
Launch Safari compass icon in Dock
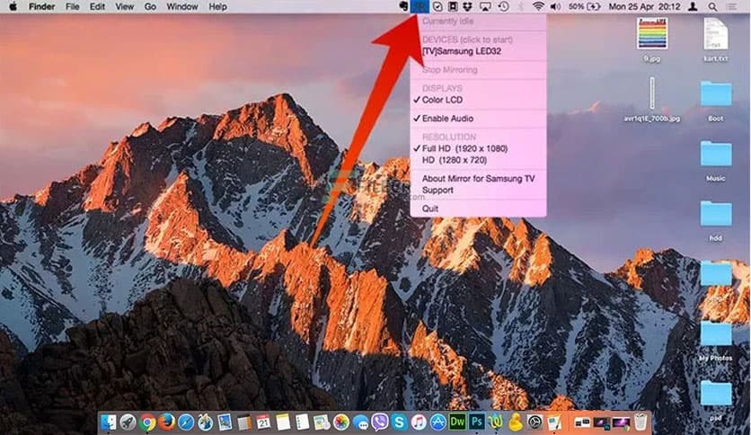[x=186, y=422]
